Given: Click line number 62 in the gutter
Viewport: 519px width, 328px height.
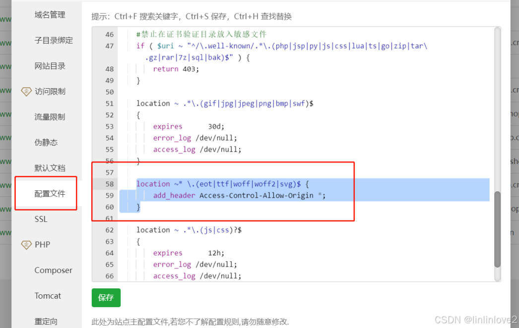Looking at the screenshot, I should click(110, 230).
